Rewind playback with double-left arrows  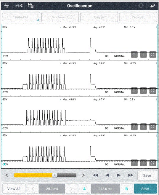coord(95,175)
